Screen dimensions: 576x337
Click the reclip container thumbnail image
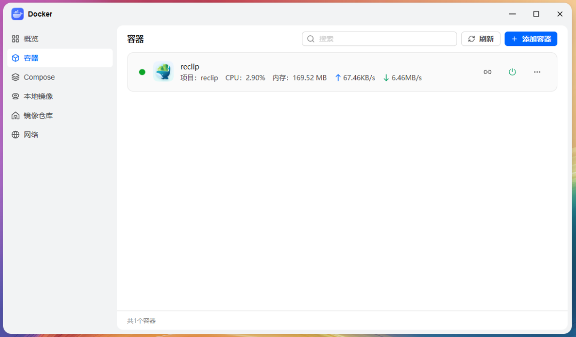[164, 72]
